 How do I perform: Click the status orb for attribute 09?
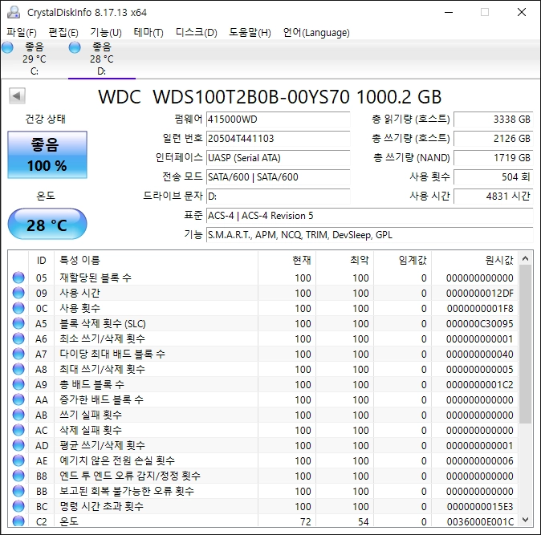point(18,293)
